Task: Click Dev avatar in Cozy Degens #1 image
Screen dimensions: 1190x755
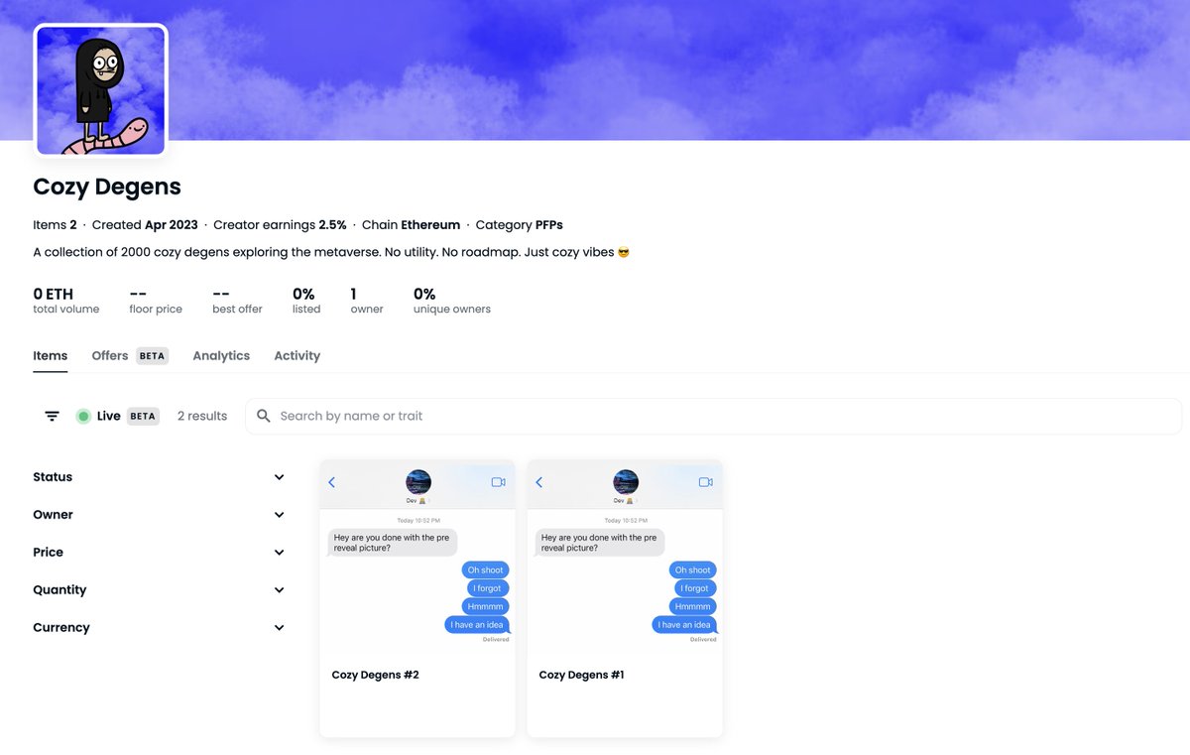Action: coord(626,482)
